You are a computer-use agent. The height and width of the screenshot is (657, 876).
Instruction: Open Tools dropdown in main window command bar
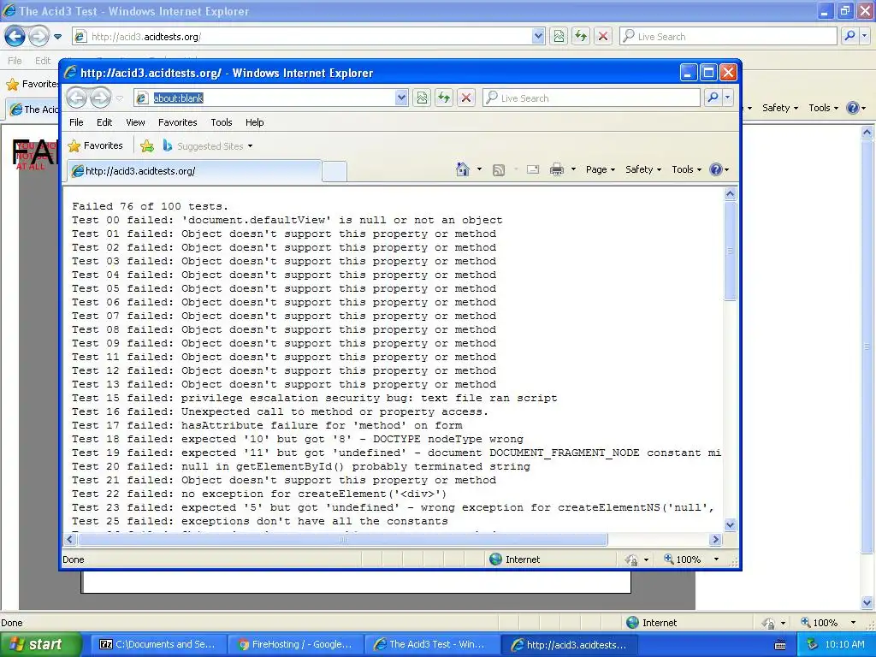tap(824, 108)
